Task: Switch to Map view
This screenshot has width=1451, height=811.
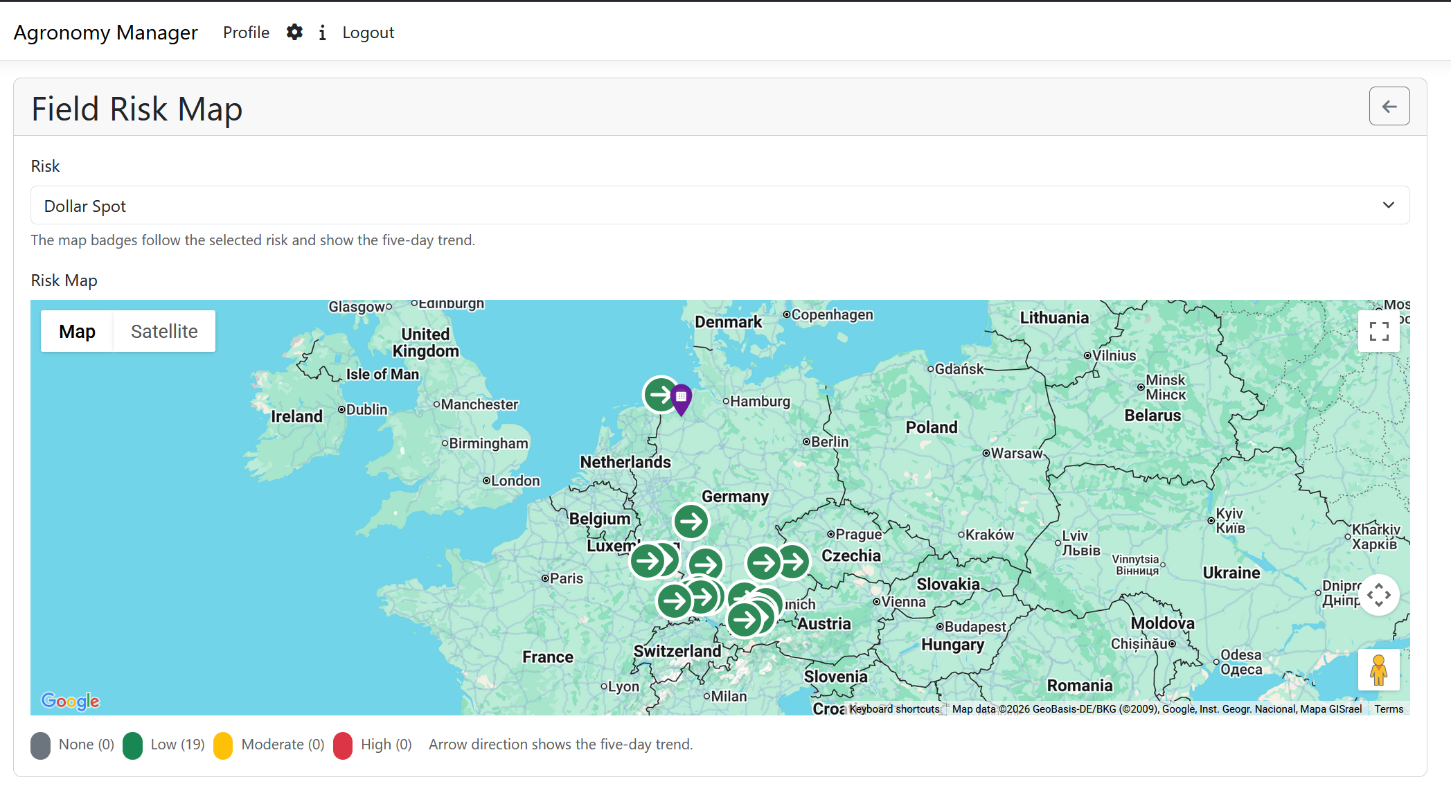Action: click(77, 331)
